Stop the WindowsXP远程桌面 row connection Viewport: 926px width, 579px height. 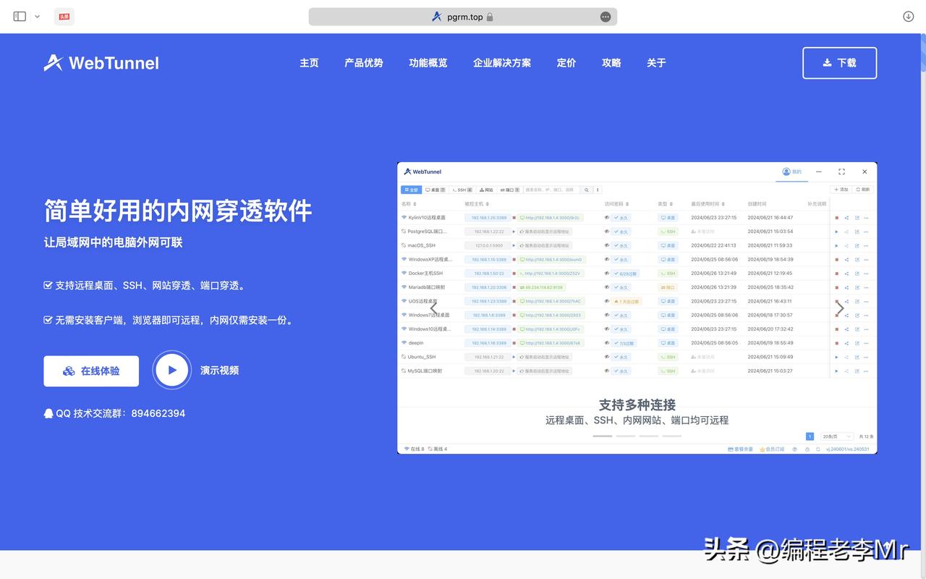point(836,260)
